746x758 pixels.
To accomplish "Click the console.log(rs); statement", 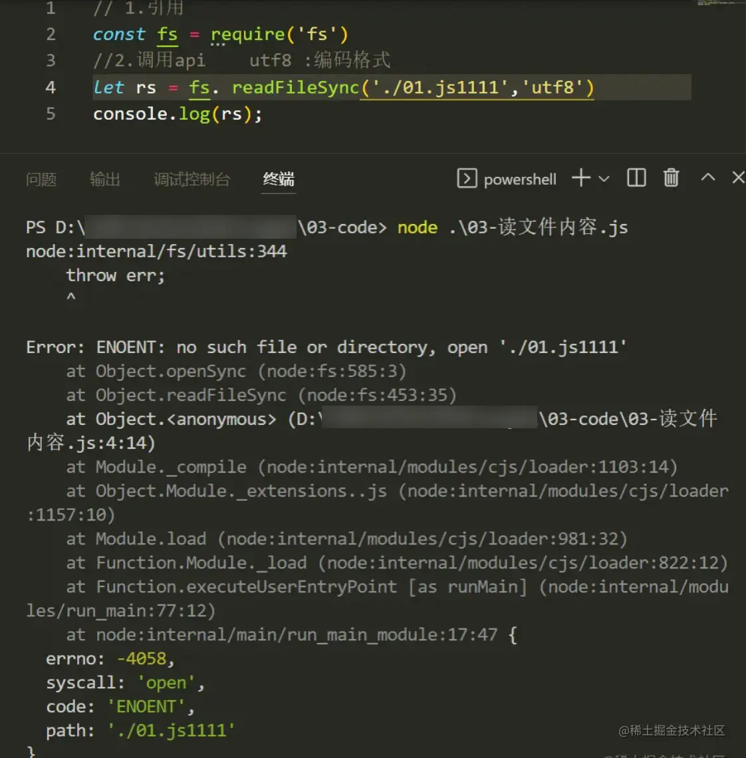I will coord(178,114).
